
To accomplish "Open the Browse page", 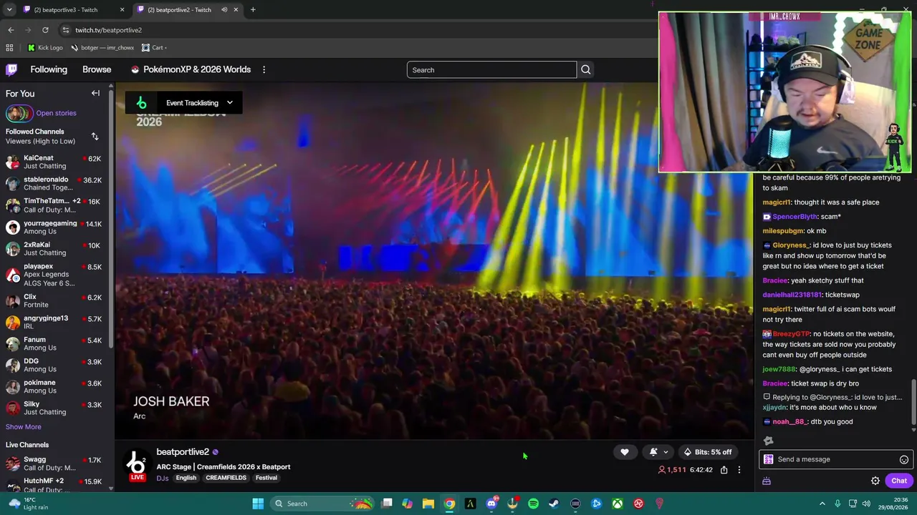I will (x=97, y=69).
